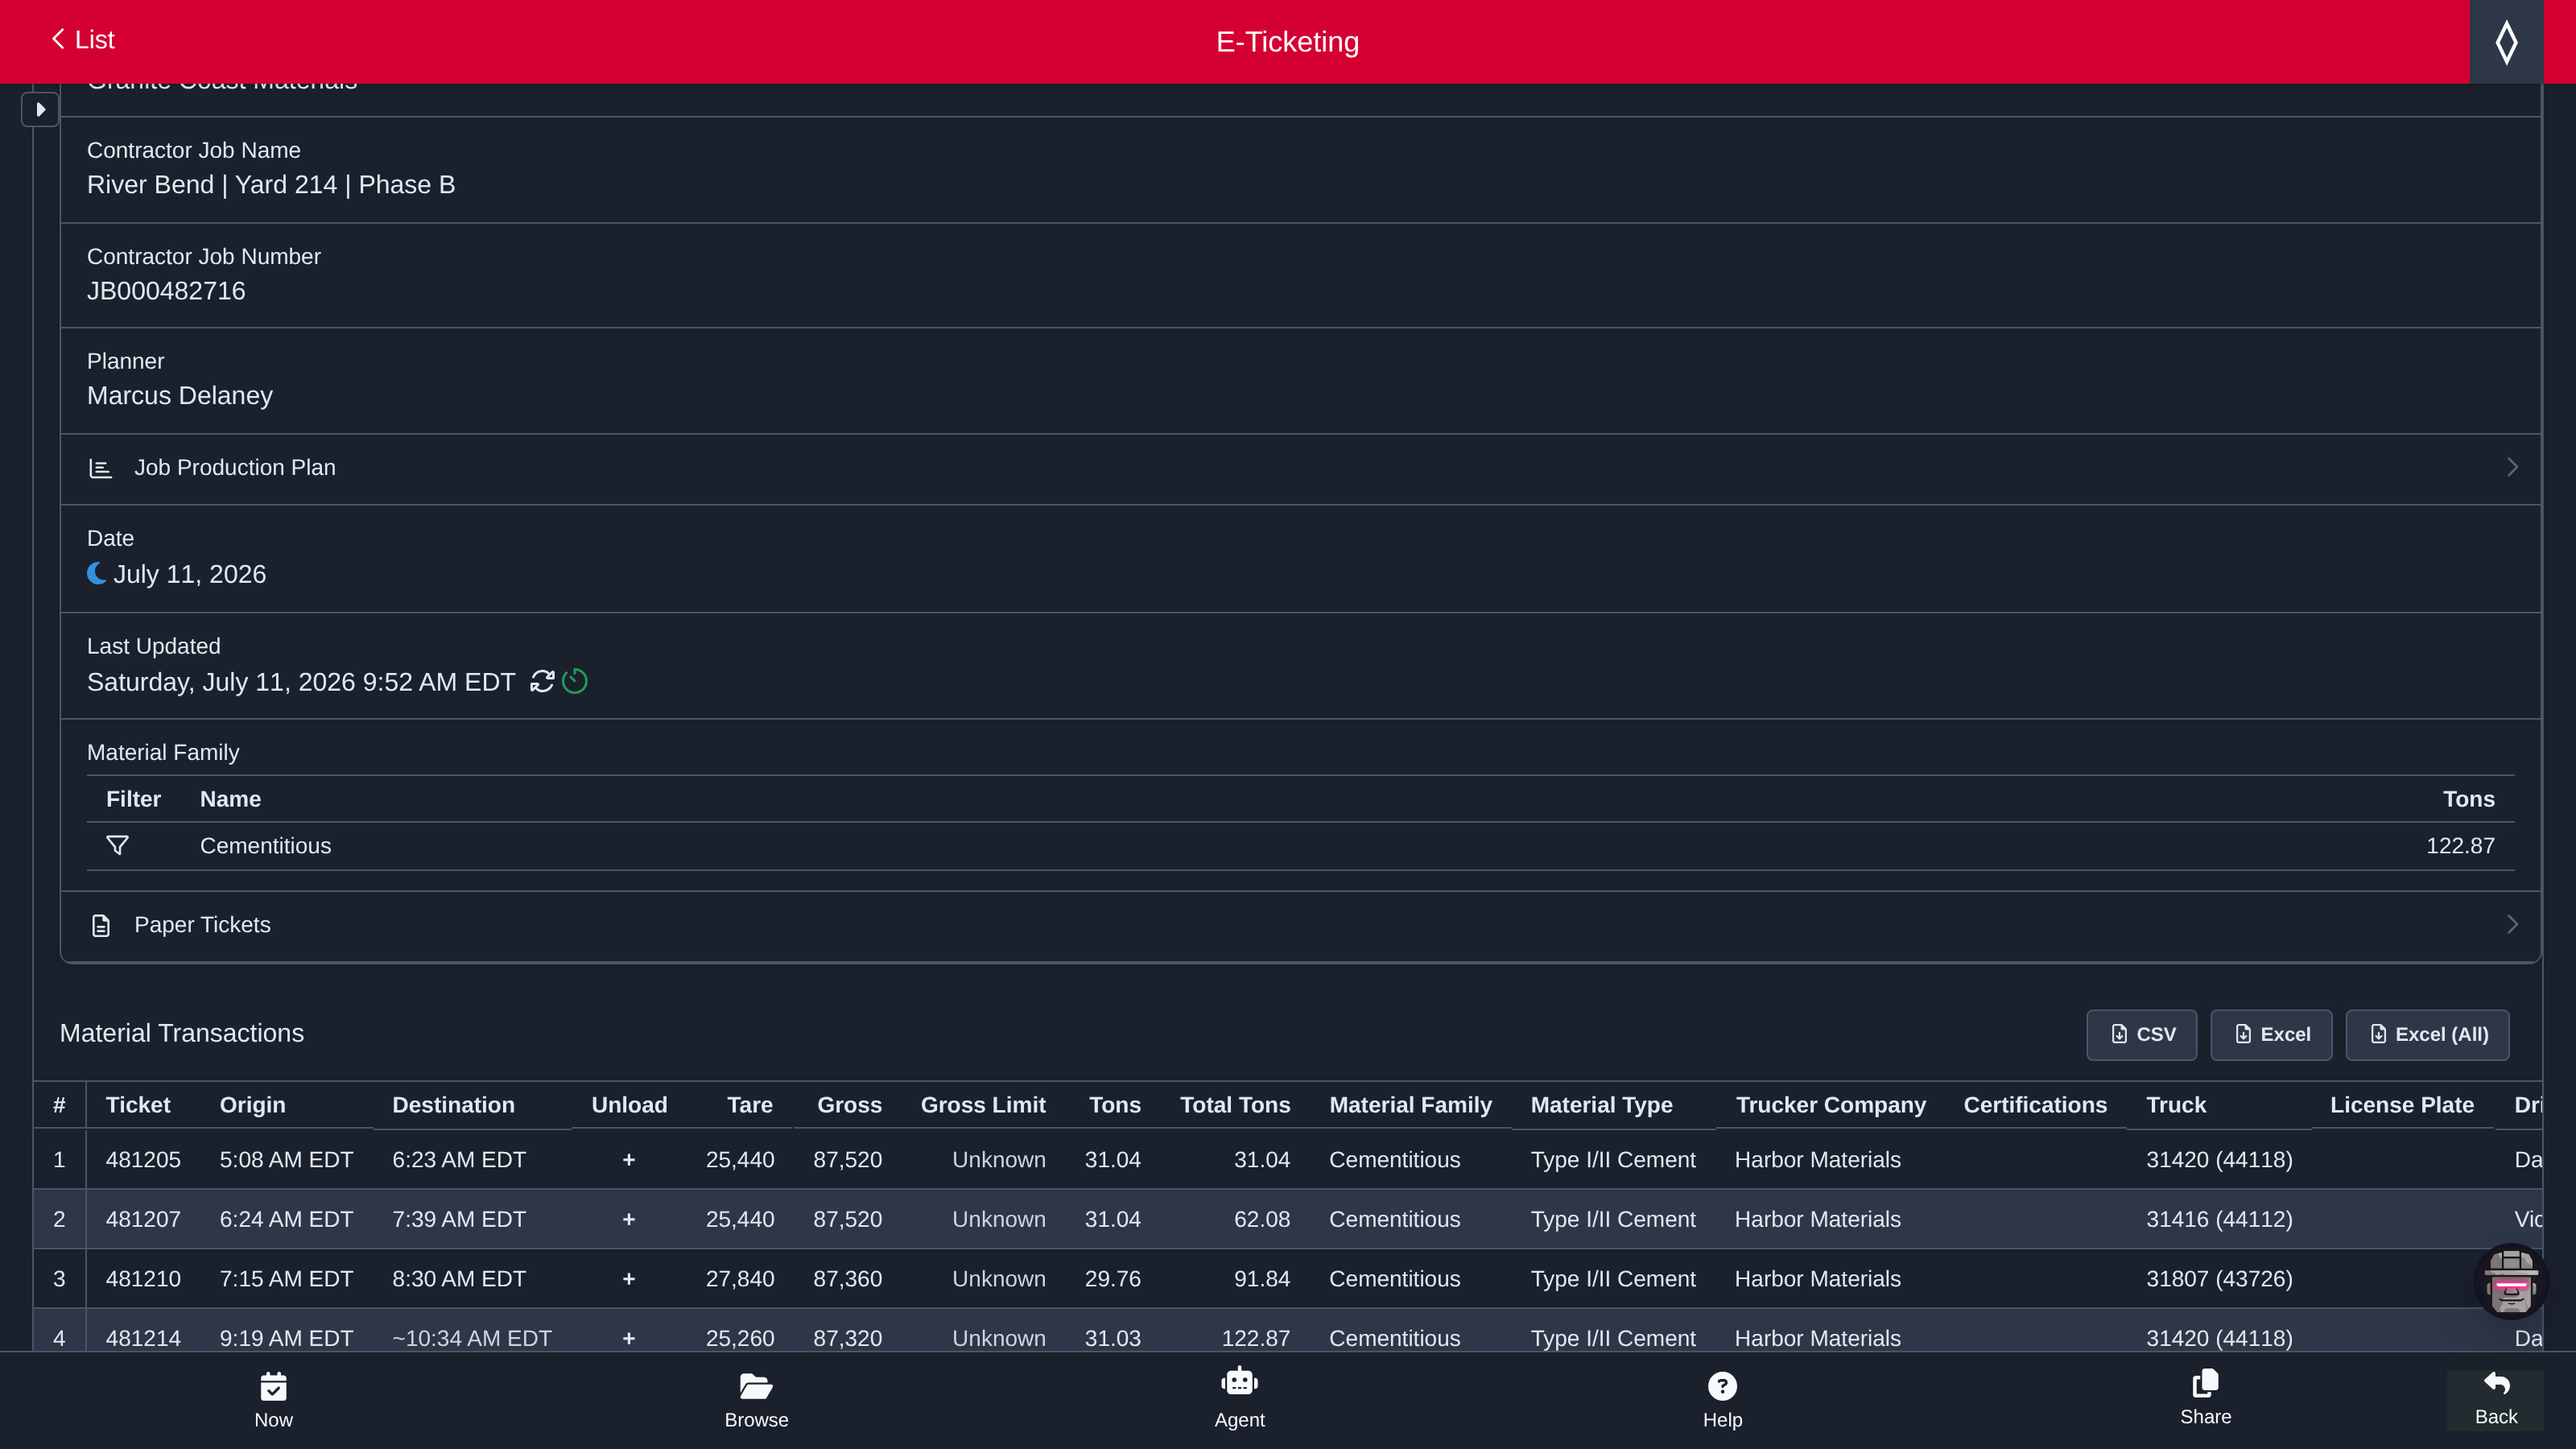Viewport: 2576px width, 1449px height.
Task: Click the Back button in bottom bar
Action: coord(2495,1399)
